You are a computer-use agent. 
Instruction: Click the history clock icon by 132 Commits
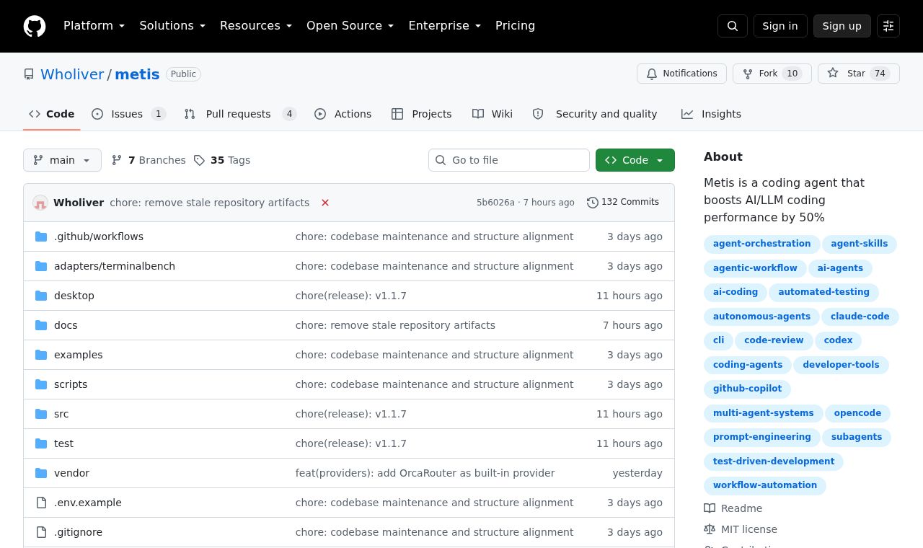tap(593, 203)
